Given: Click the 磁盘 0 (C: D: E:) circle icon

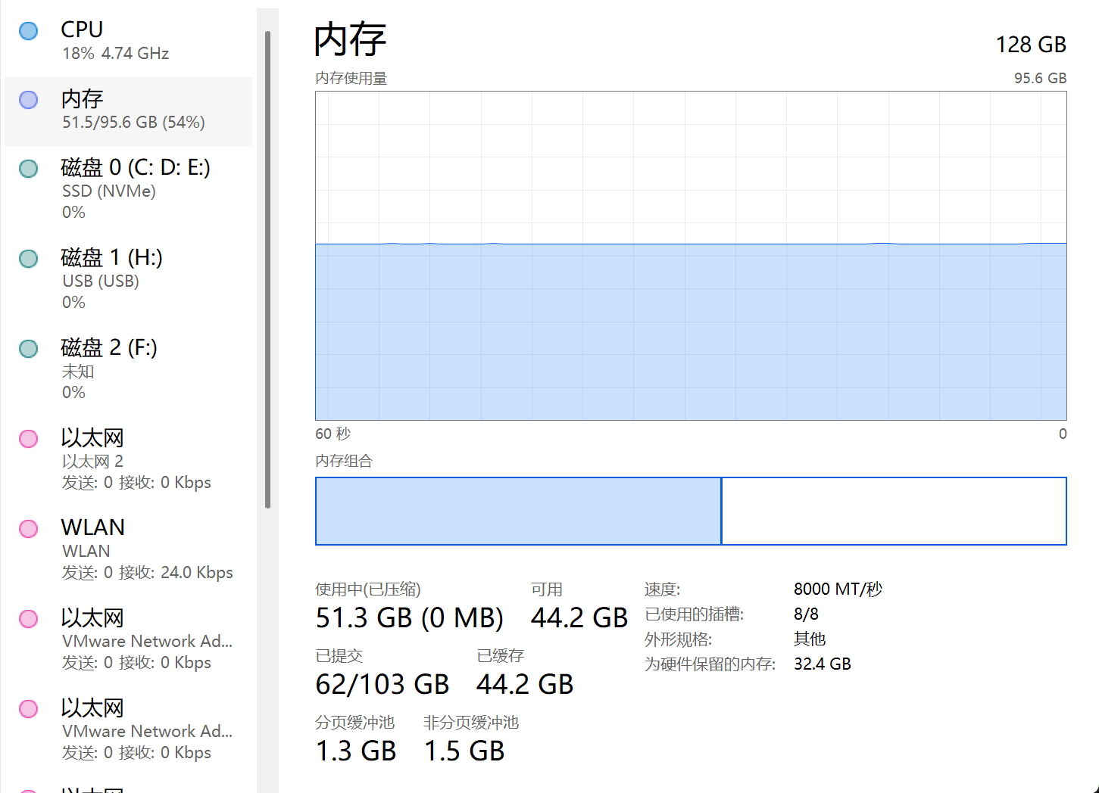Looking at the screenshot, I should coord(29,169).
